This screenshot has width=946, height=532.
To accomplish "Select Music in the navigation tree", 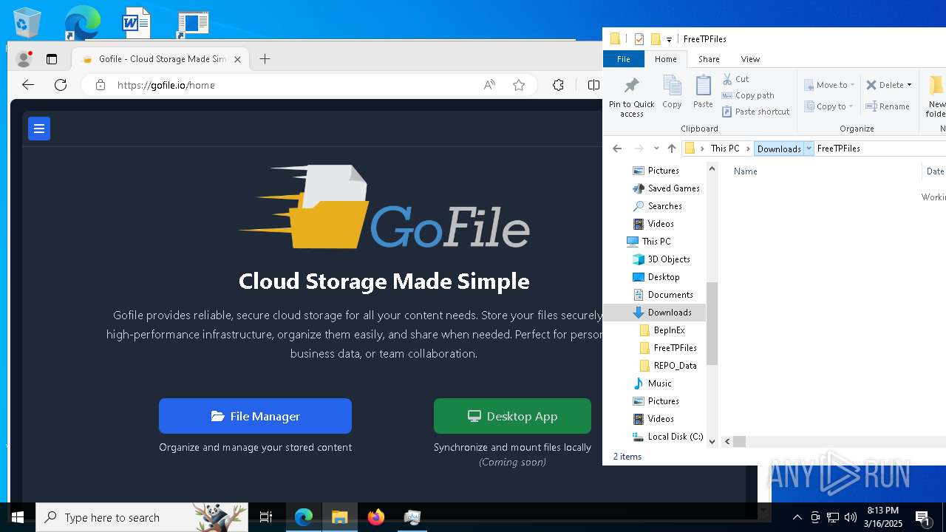I will (652, 383).
